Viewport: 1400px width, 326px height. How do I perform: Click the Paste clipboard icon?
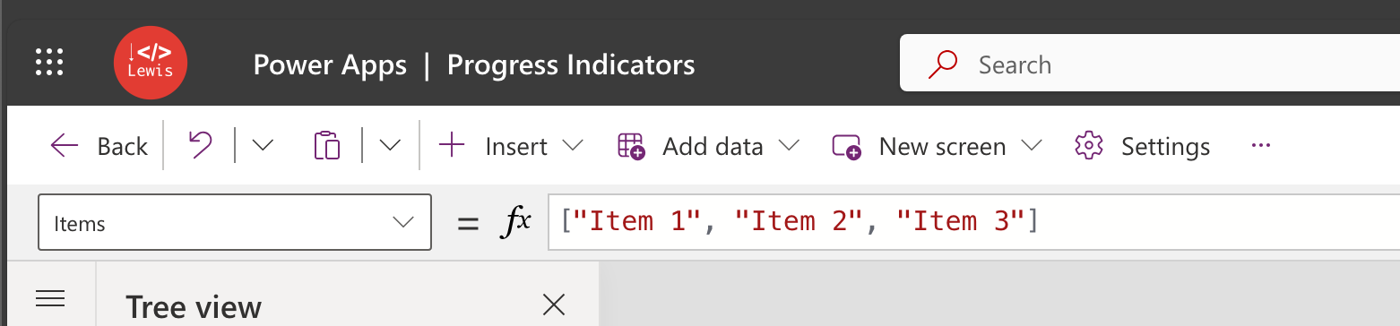click(327, 146)
